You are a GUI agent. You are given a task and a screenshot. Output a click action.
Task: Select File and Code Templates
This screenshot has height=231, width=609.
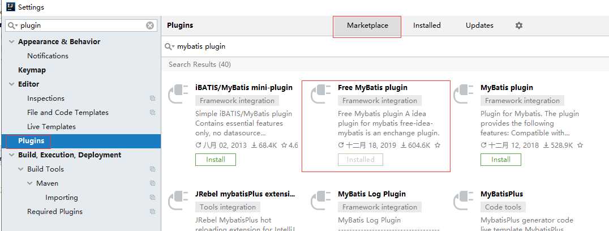pyautogui.click(x=68, y=113)
